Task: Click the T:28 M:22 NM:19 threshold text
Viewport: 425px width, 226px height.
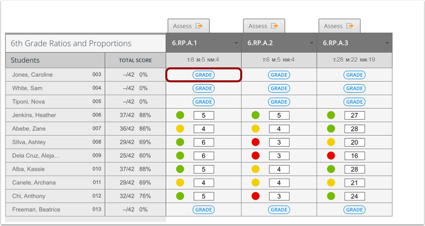Action: pos(354,60)
